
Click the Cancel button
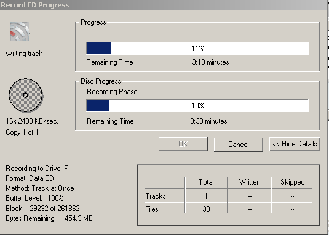coord(239,145)
